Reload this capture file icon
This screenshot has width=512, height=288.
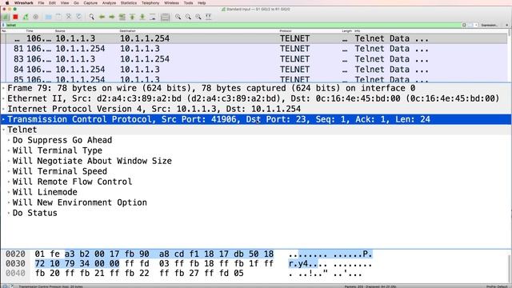(x=78, y=17)
